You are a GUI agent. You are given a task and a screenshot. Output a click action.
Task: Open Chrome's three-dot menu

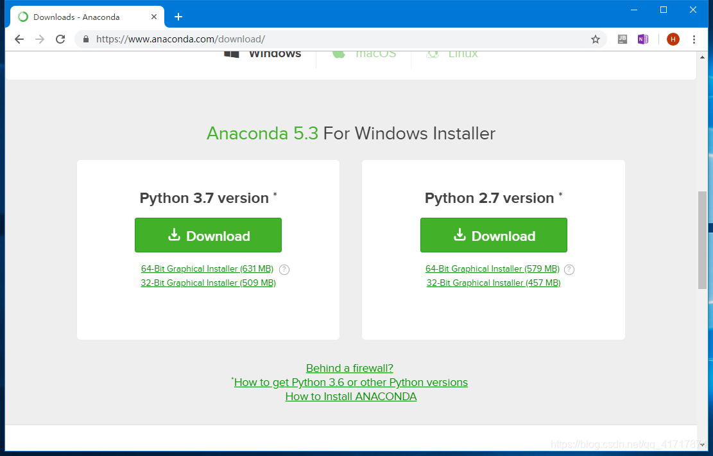(x=694, y=39)
